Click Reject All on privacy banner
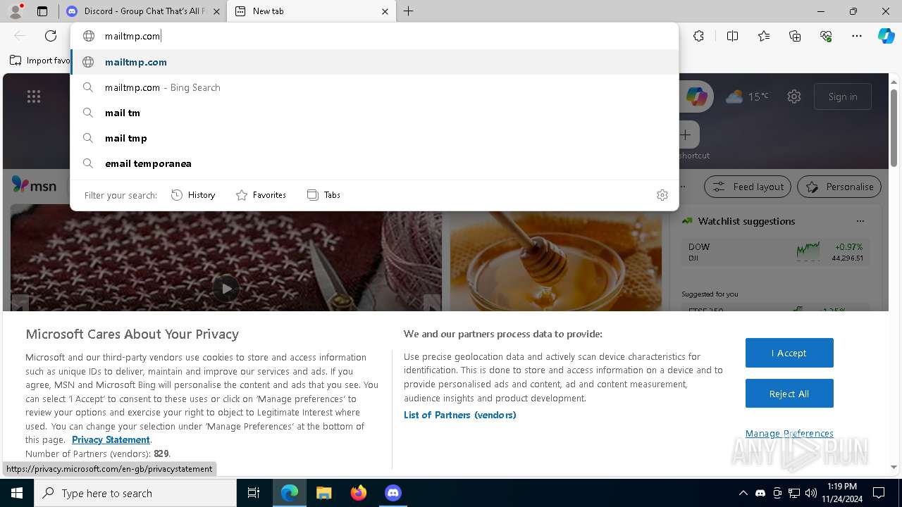 point(789,394)
